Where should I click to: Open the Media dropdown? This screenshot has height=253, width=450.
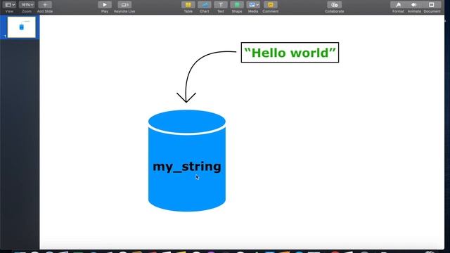(253, 5)
